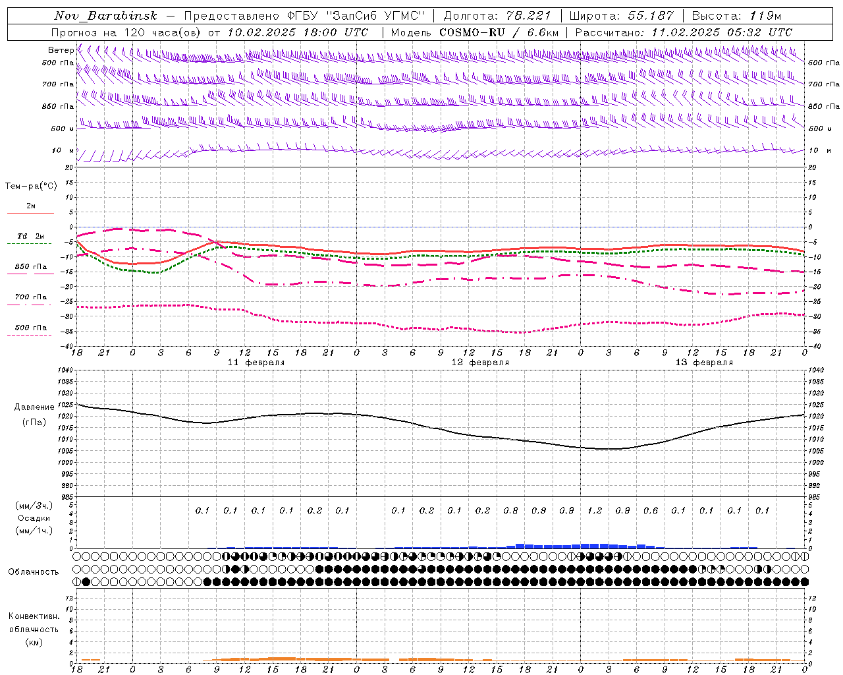843x675 pixels.
Task: Click the latitude value 55.187
Action: [651, 16]
